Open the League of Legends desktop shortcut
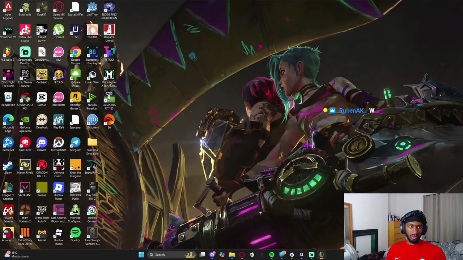463x260 pixels. coord(8,191)
